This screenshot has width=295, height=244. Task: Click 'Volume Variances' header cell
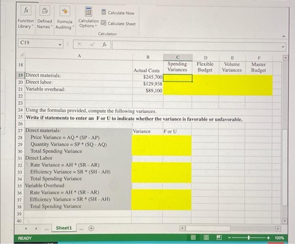[232, 67]
